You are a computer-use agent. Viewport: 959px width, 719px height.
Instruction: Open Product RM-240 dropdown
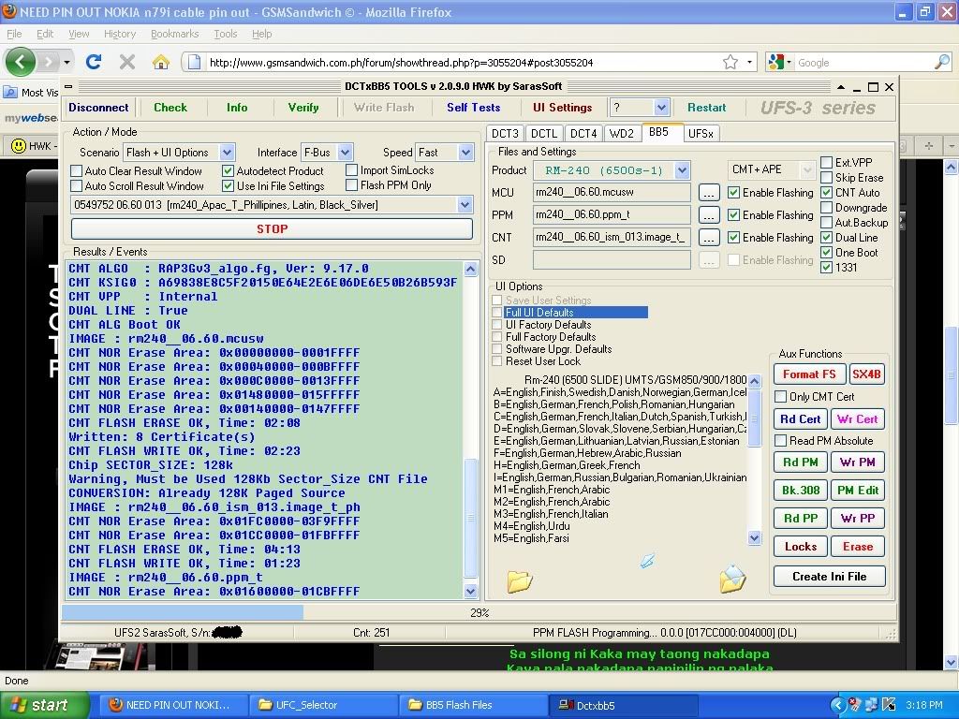pos(683,170)
